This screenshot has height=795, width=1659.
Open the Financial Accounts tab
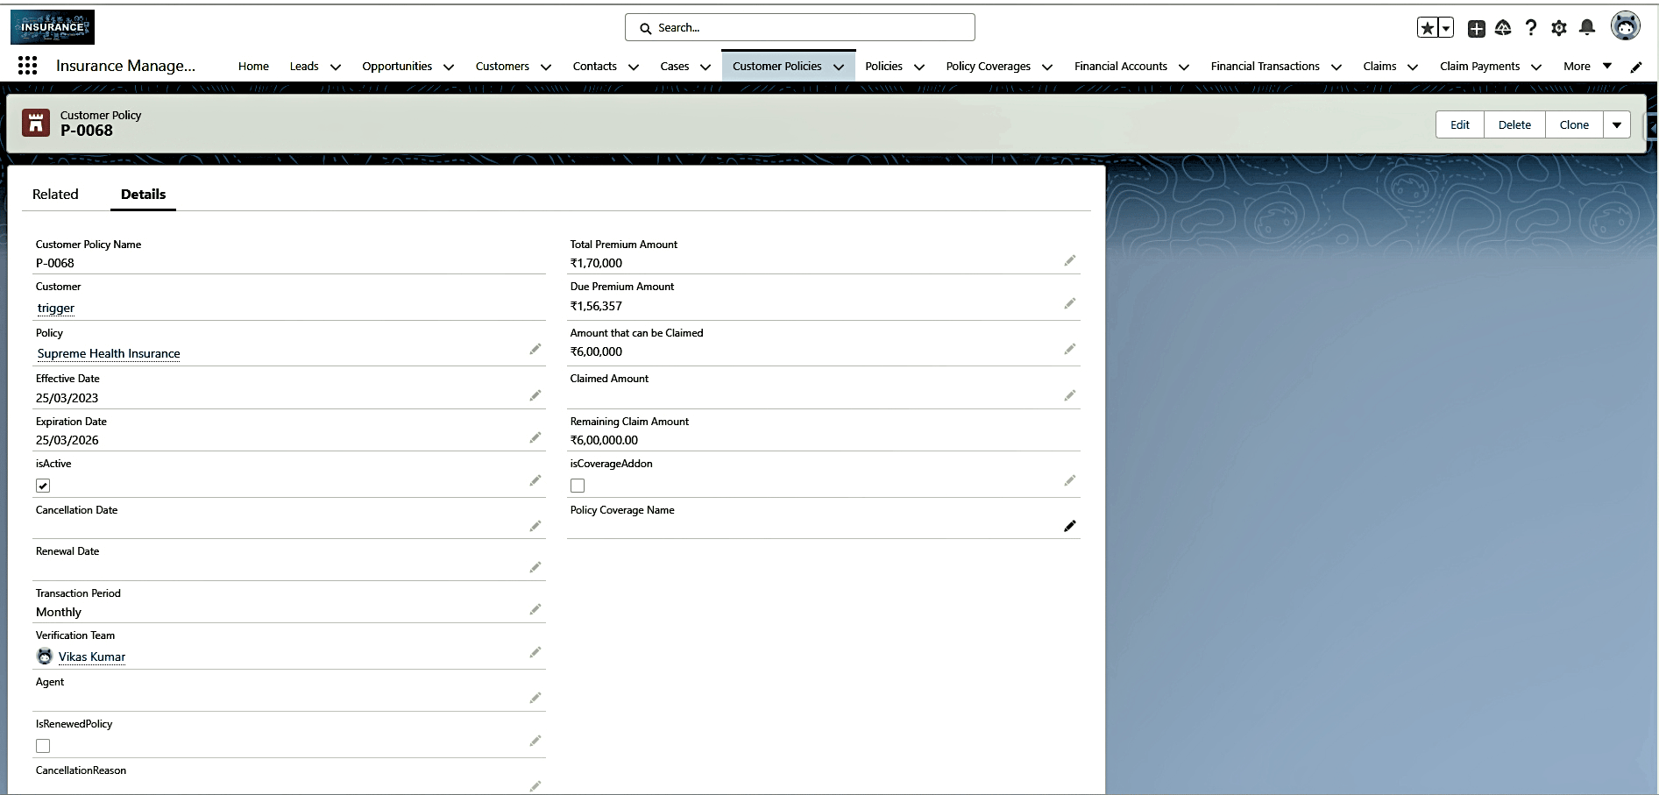(x=1121, y=66)
